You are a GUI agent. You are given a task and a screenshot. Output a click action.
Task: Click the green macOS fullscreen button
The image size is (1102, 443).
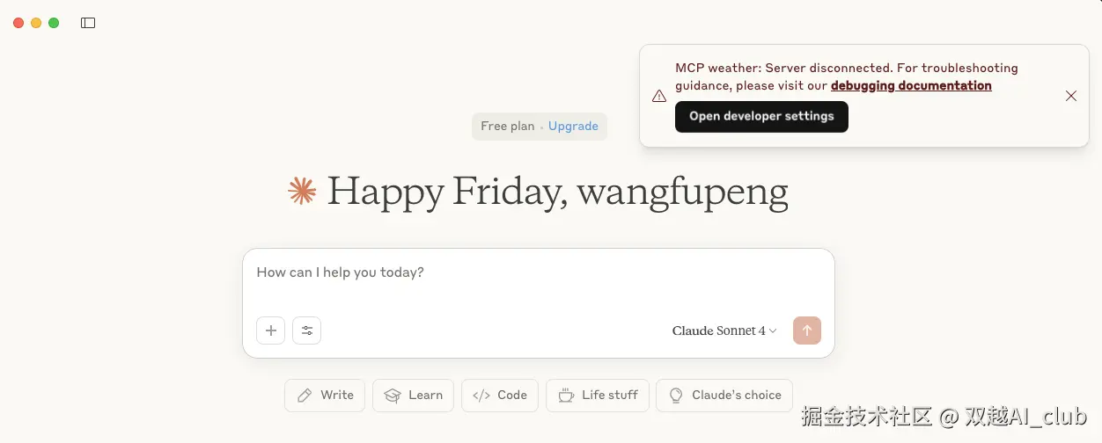click(54, 23)
